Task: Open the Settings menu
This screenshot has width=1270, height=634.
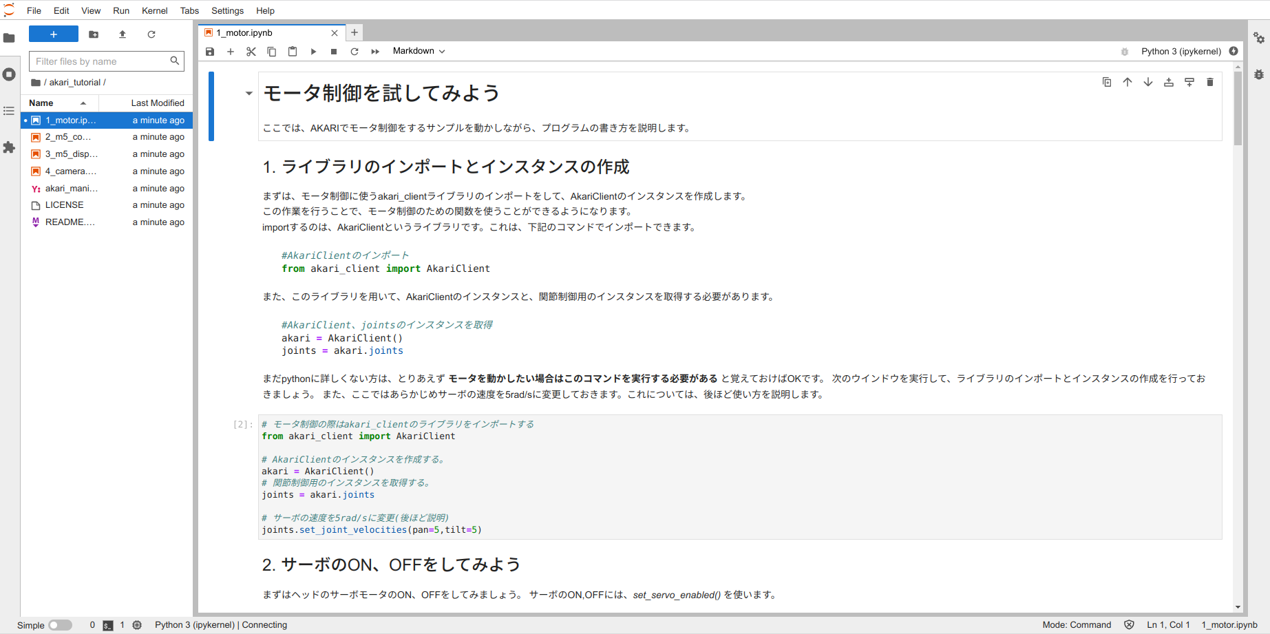Action: click(227, 10)
